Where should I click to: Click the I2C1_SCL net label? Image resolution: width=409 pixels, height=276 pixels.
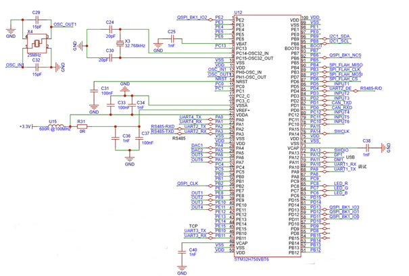339,41
